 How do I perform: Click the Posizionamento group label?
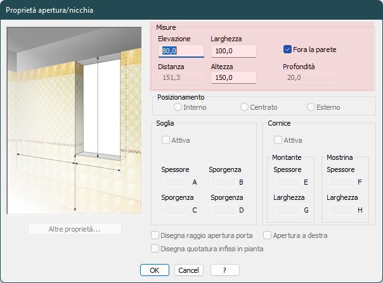click(x=181, y=97)
